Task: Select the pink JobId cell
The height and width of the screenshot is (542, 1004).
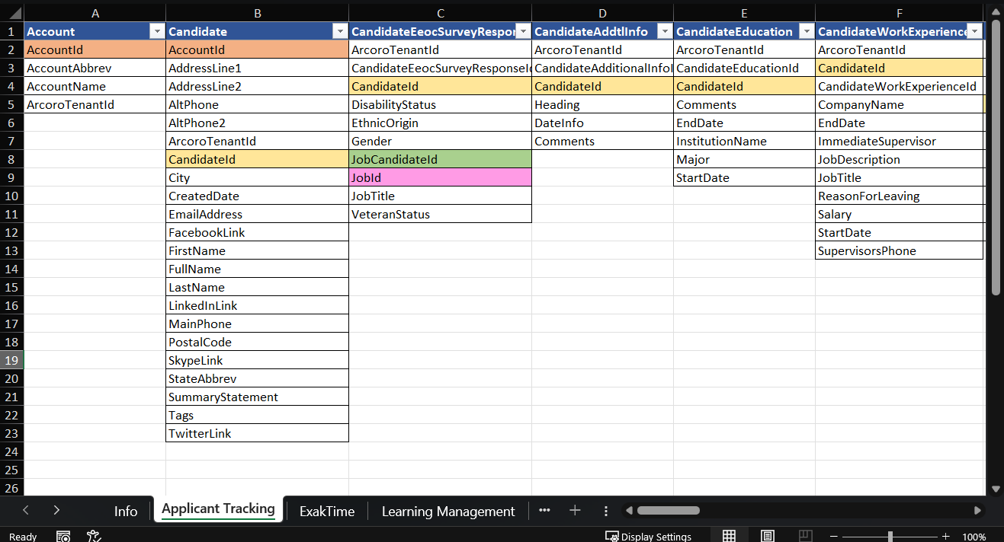Action: click(x=441, y=177)
